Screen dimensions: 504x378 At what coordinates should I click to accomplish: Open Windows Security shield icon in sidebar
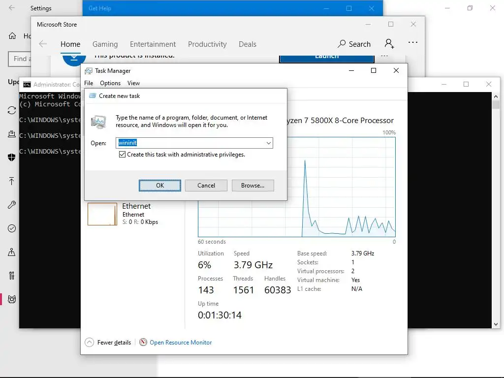(12, 157)
